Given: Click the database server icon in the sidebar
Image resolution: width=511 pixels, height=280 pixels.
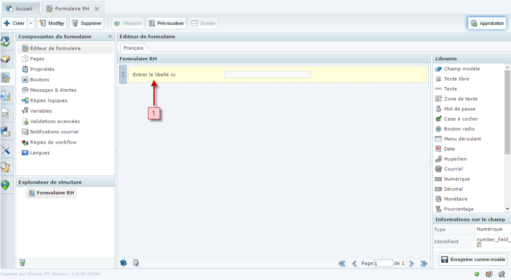Looking at the screenshot, I should [x=5, y=131].
